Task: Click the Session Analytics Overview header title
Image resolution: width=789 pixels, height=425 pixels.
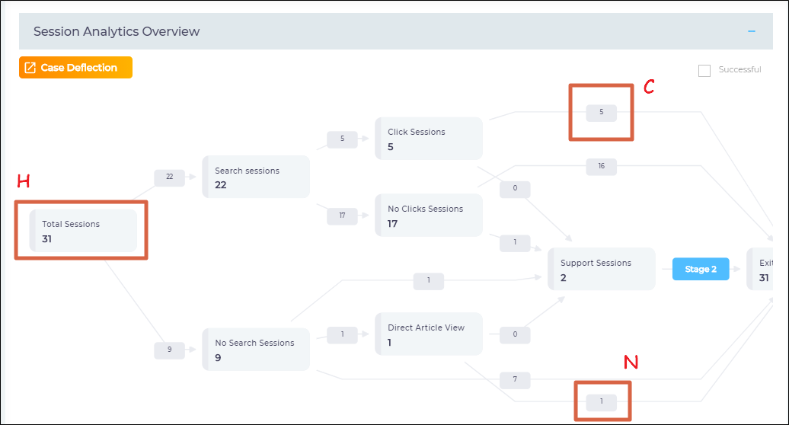Action: point(117,31)
